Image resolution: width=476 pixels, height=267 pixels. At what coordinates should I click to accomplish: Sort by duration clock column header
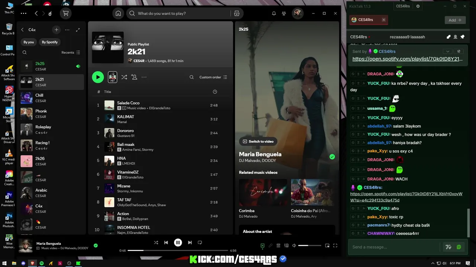coord(215,92)
